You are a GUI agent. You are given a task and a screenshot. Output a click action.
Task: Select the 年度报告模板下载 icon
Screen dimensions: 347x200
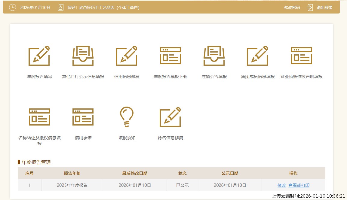point(170,56)
